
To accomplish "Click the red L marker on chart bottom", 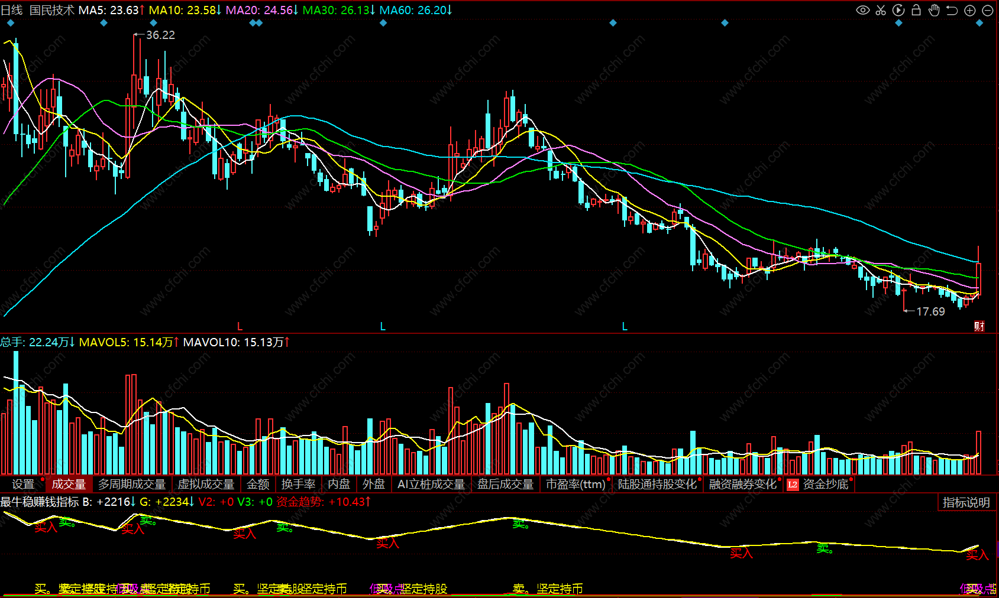I will [x=240, y=327].
